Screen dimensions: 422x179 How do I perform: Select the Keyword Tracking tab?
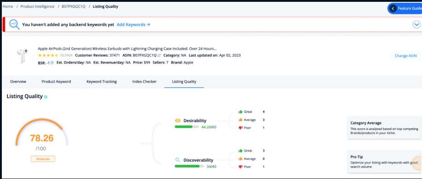(x=102, y=81)
